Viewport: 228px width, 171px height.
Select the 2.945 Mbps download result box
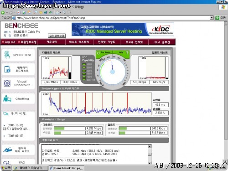click(x=51, y=82)
